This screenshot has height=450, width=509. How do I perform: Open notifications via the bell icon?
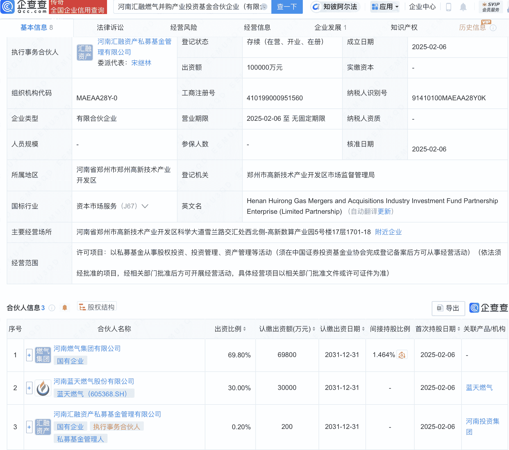[463, 7]
